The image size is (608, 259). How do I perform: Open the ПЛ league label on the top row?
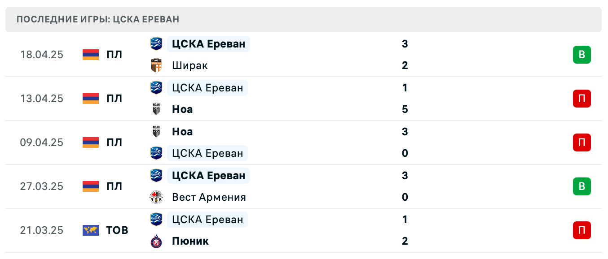pos(115,55)
